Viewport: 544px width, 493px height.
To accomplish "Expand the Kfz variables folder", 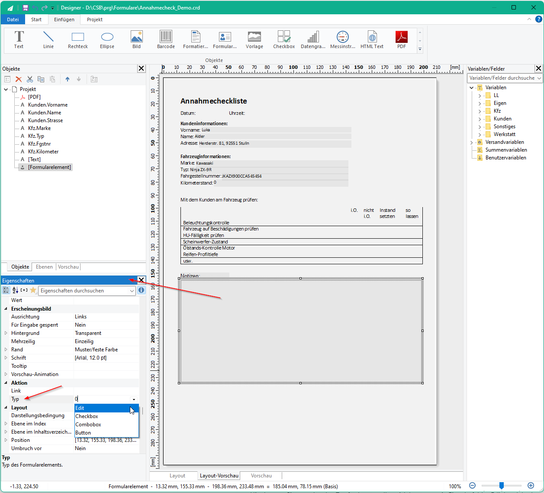I will point(480,111).
